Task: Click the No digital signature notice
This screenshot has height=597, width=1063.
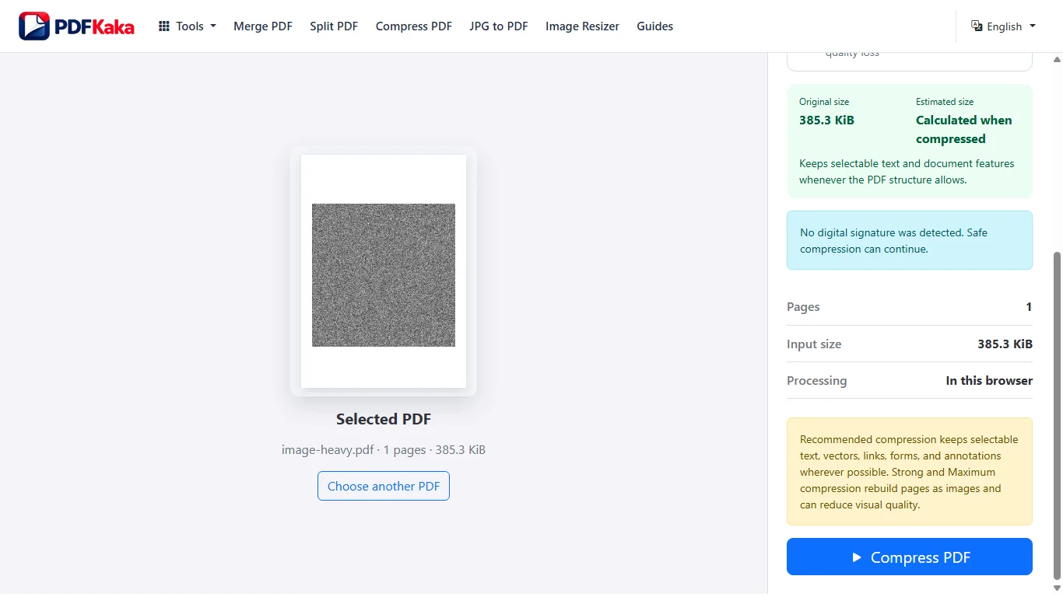Action: click(x=910, y=240)
